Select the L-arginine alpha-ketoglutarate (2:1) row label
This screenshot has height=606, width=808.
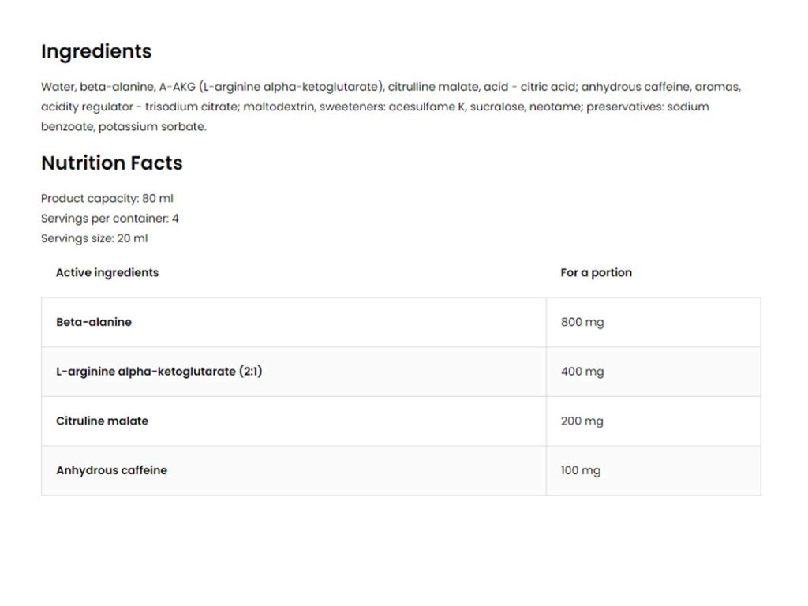coord(159,372)
